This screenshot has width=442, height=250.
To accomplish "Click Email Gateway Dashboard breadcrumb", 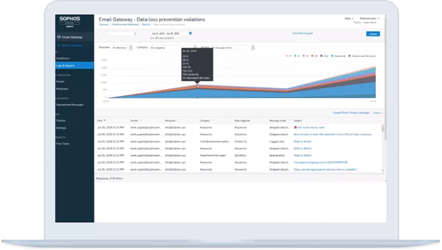I will coord(125,25).
